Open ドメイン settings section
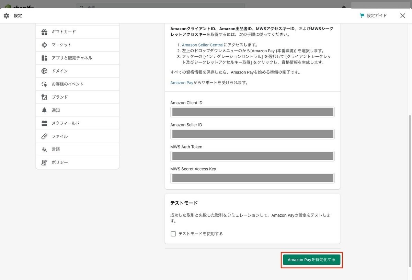The height and width of the screenshot is (280, 412). point(77,71)
